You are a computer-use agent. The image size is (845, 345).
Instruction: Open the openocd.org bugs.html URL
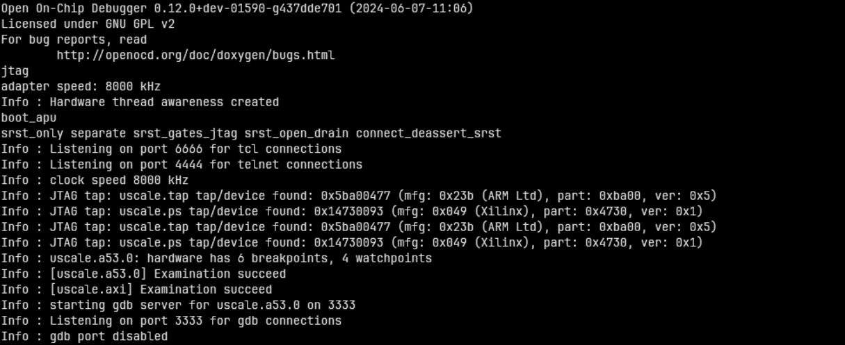(195, 56)
